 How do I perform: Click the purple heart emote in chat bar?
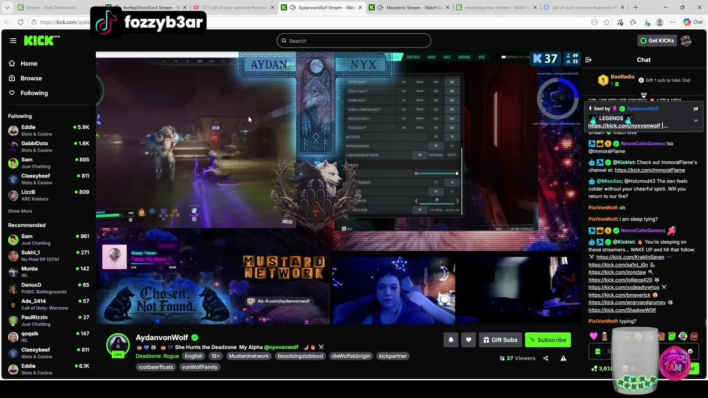(x=594, y=336)
